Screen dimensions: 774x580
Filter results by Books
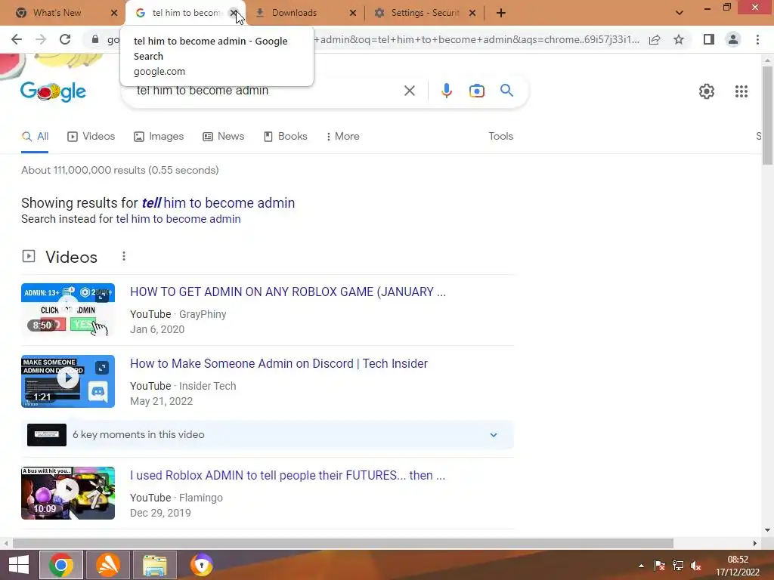(285, 137)
